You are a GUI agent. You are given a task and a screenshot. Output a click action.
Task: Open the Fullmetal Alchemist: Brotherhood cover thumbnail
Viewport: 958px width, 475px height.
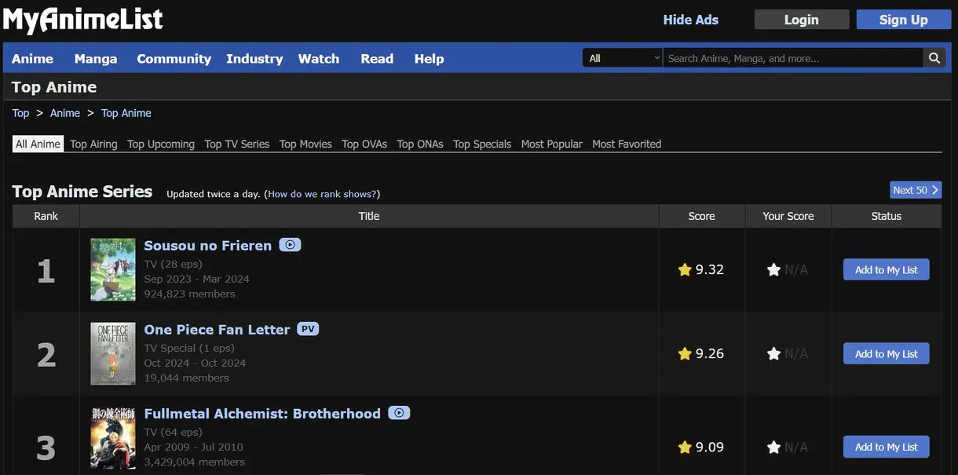(113, 440)
